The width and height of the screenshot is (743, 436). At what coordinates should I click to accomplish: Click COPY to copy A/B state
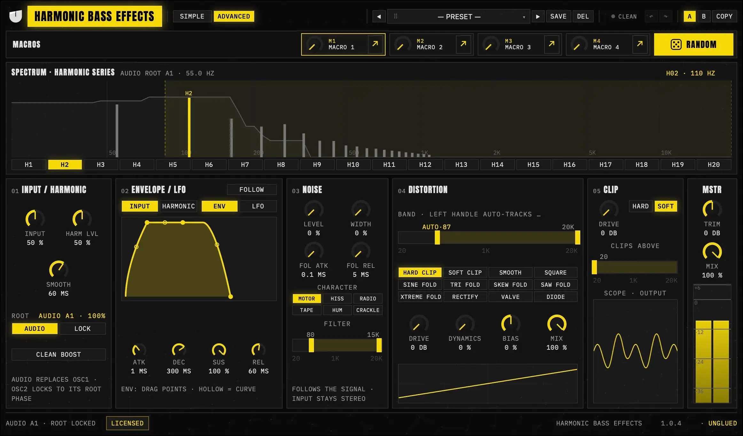[724, 16]
